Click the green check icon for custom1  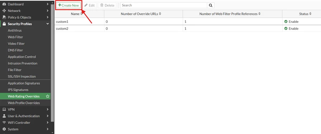tap(286, 21)
